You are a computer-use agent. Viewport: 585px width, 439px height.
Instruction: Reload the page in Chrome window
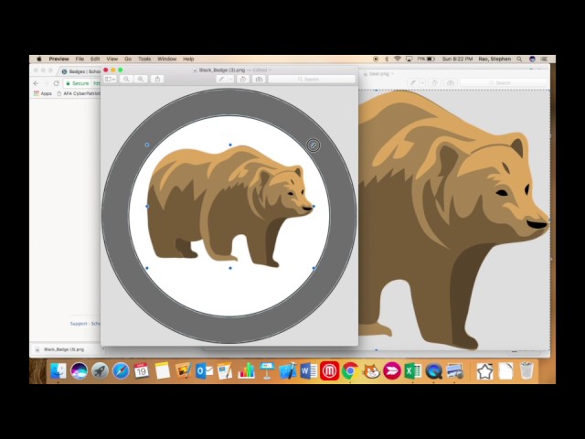57,83
